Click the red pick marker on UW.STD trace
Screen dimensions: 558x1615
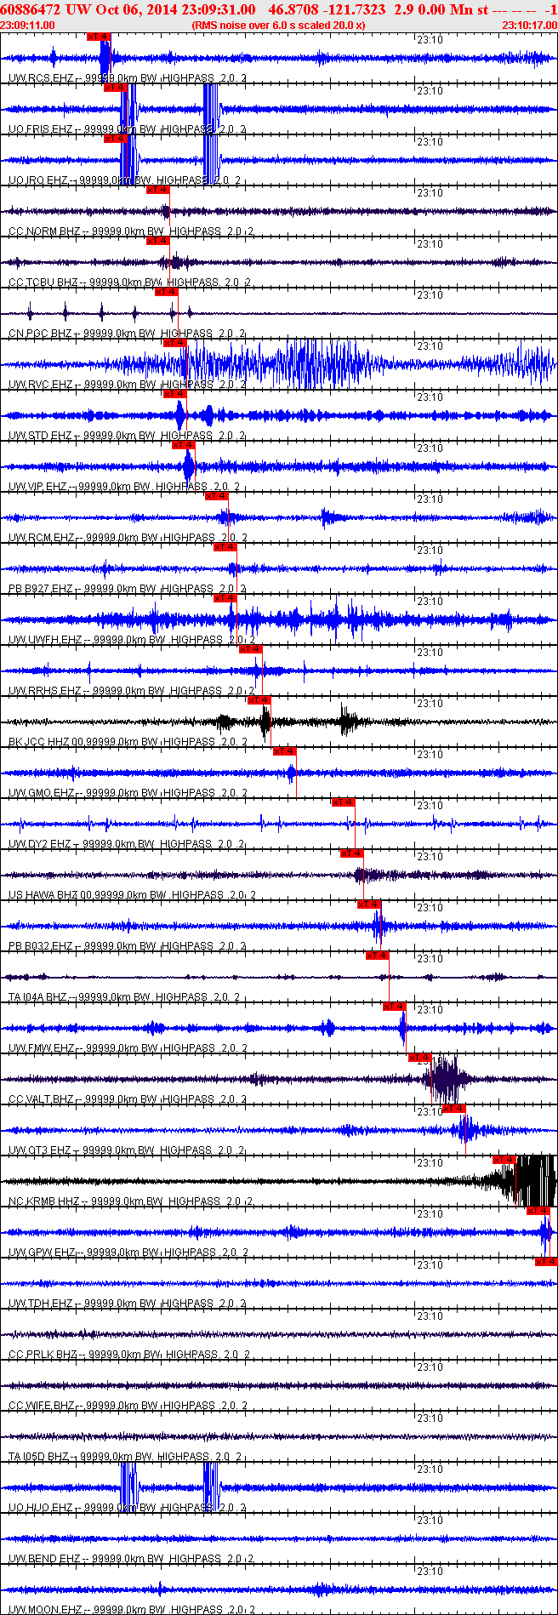point(175,394)
